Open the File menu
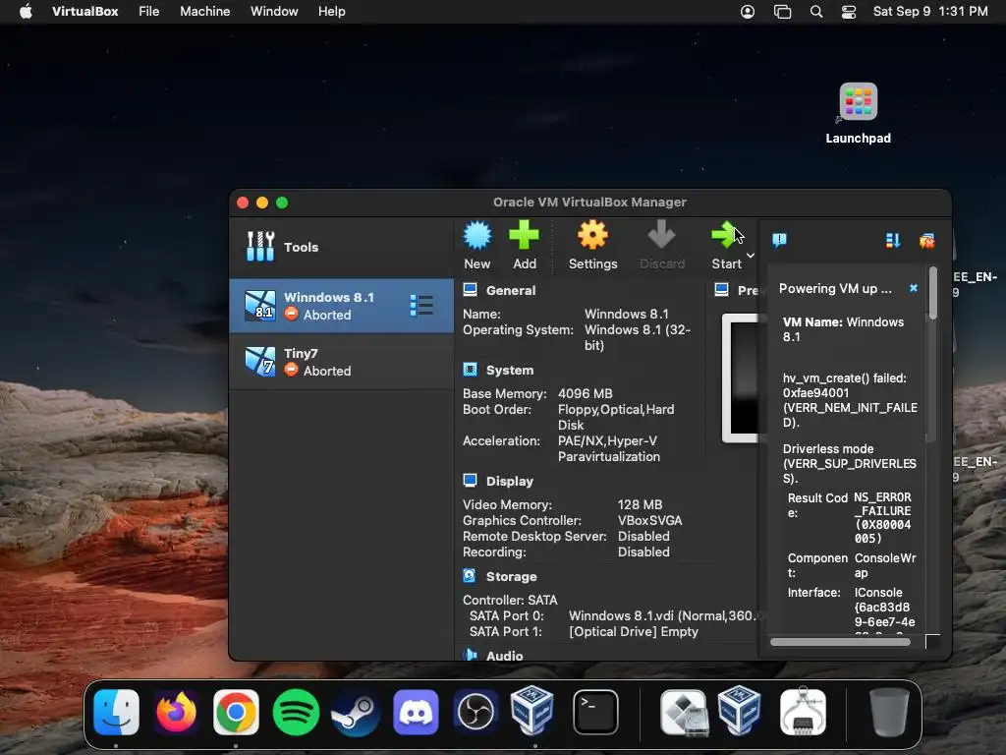 pos(149,12)
